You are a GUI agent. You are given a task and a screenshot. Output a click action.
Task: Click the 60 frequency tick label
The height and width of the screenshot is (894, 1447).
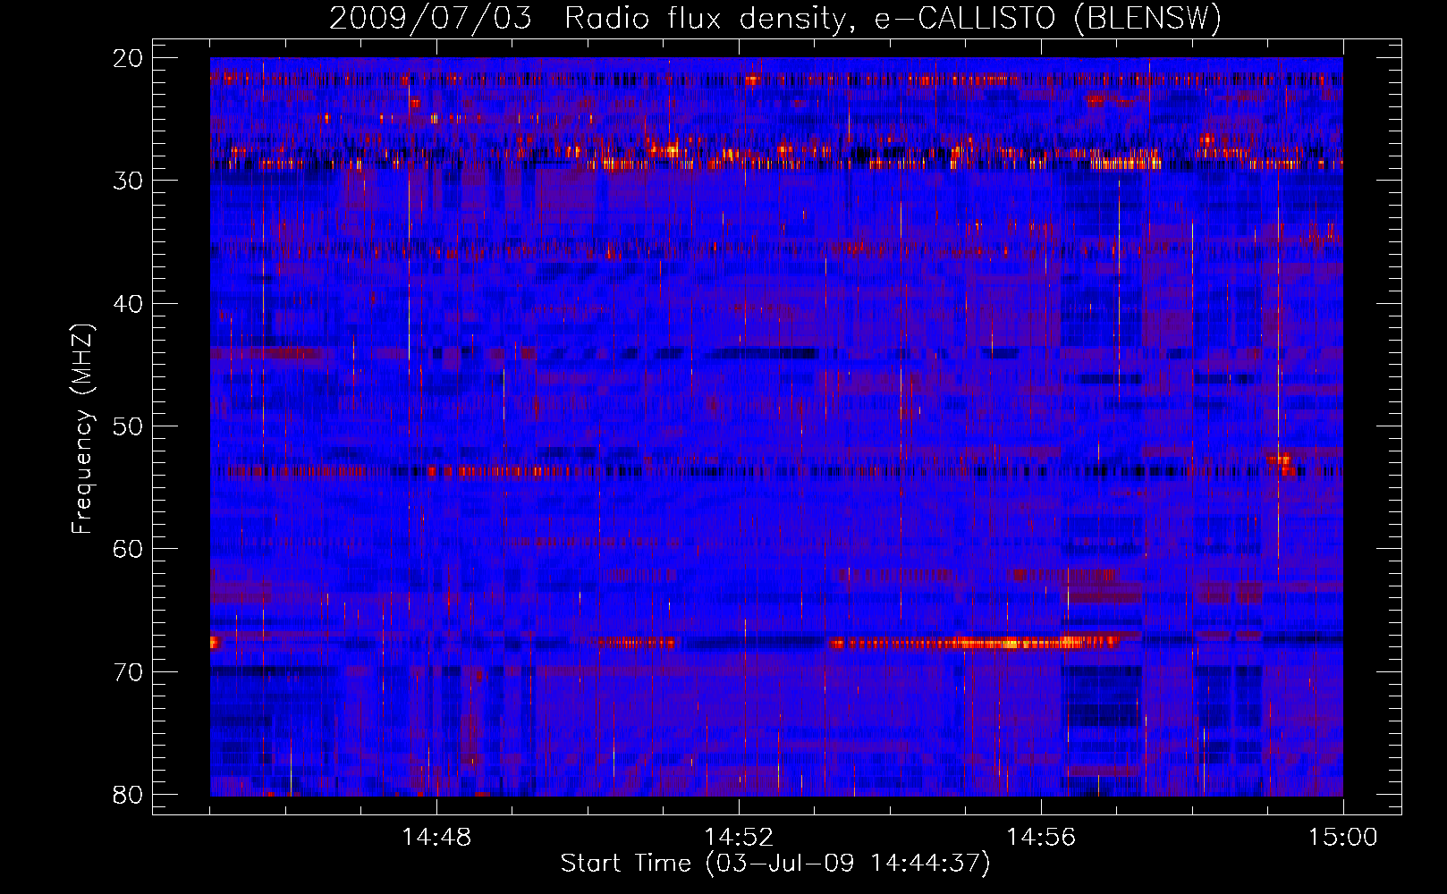click(128, 549)
